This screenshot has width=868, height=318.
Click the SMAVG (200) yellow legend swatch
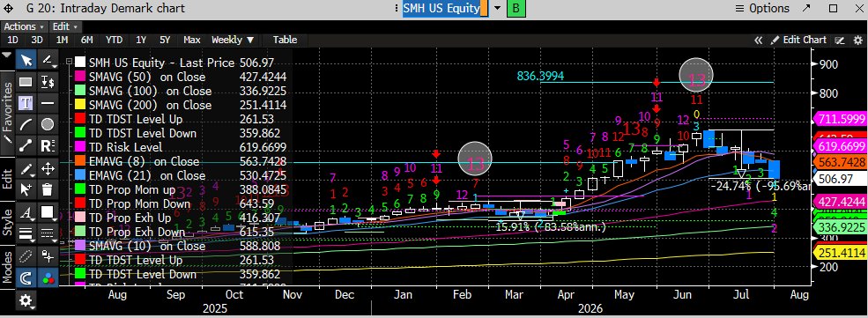pos(81,105)
